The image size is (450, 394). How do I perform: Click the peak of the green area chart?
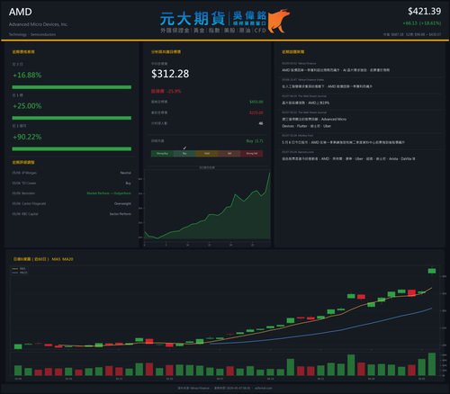tap(269, 174)
